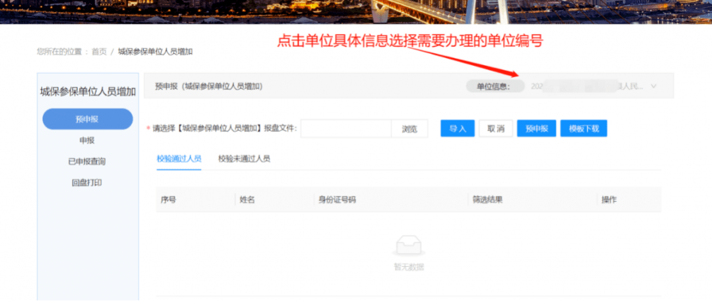This screenshot has width=712, height=301.
Task: Click the 姓名 column header
Action: tap(247, 200)
